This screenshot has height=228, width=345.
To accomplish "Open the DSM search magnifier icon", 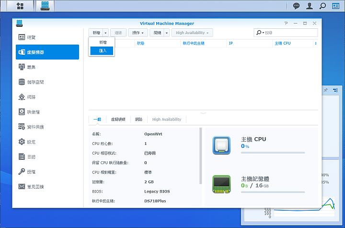I will coord(322,6).
